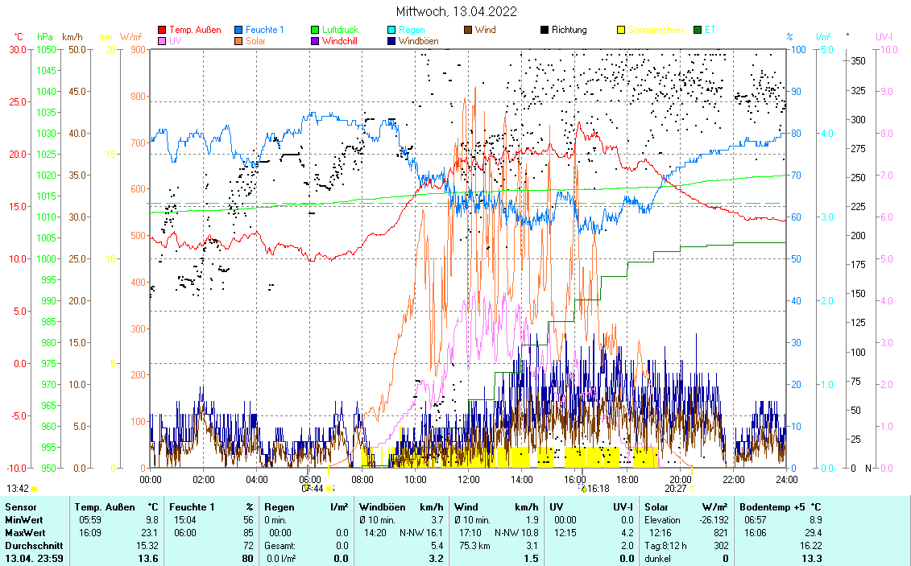Screen dimensions: 911x566
Task: Toggle the ET series legend entry
Action: click(x=709, y=30)
